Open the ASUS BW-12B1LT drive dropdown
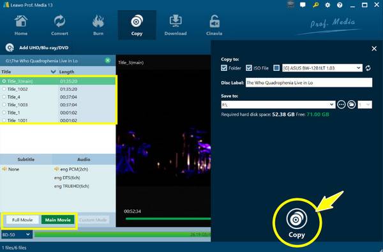This screenshot has height=252, width=383. coord(322,68)
